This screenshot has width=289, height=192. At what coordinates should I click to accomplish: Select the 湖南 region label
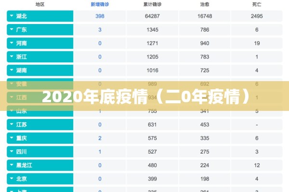tap(22, 71)
